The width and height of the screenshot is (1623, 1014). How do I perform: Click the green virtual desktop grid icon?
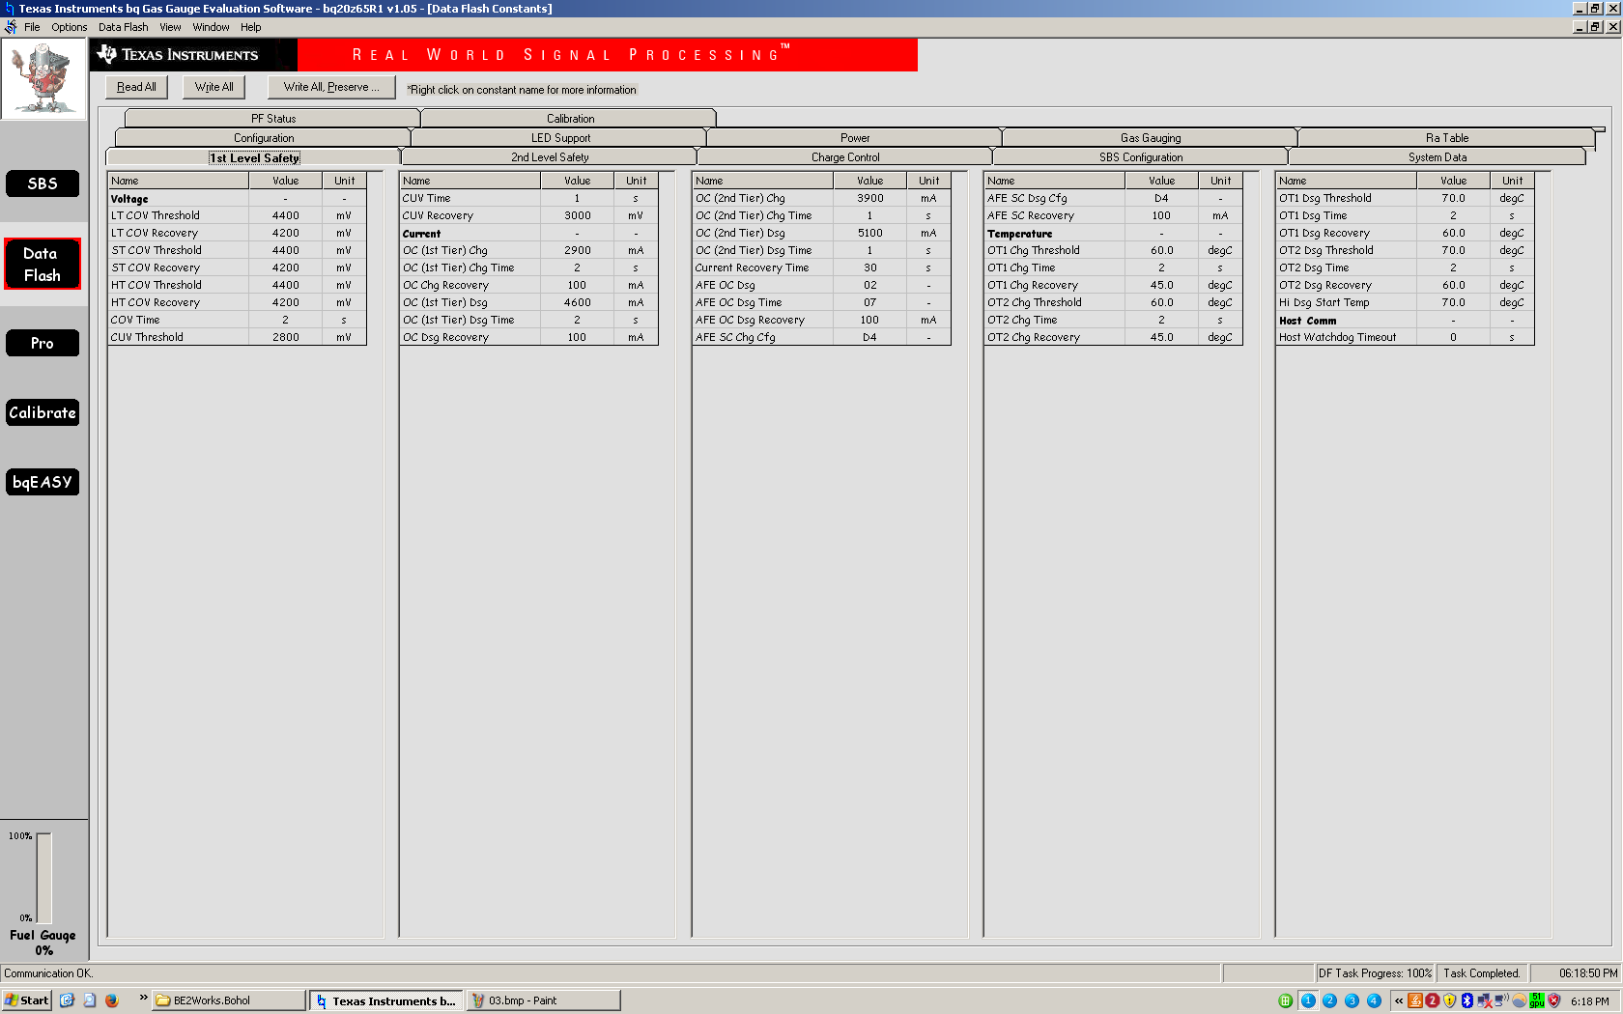(1285, 1000)
